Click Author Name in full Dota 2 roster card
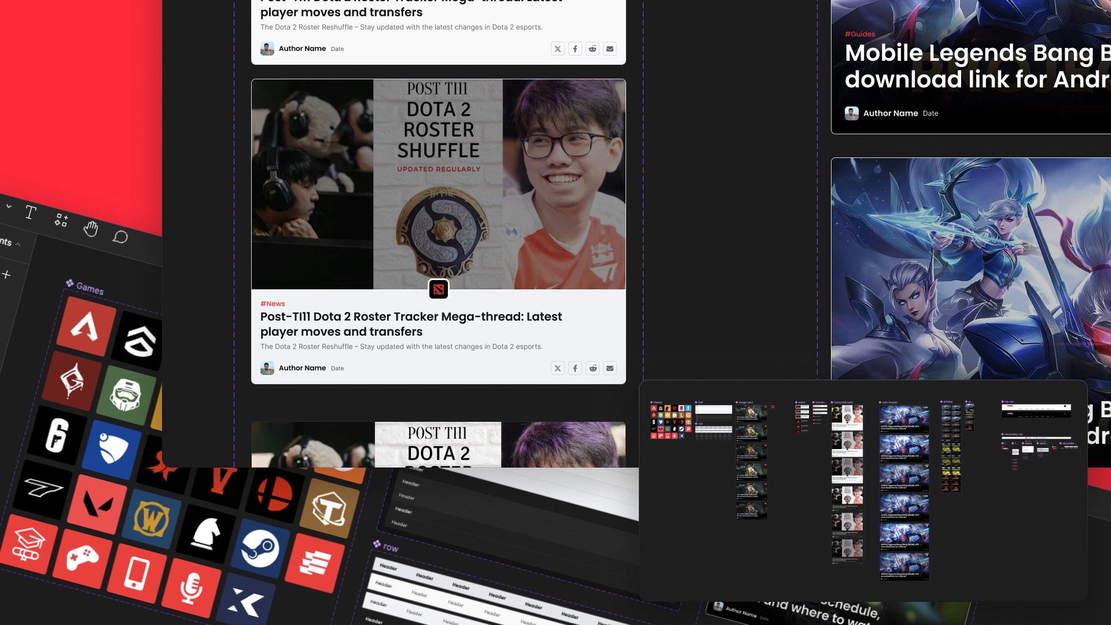The height and width of the screenshot is (625, 1111). click(302, 368)
